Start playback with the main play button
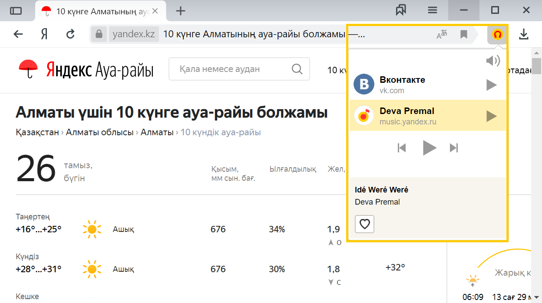The height and width of the screenshot is (303, 542). coord(430,148)
